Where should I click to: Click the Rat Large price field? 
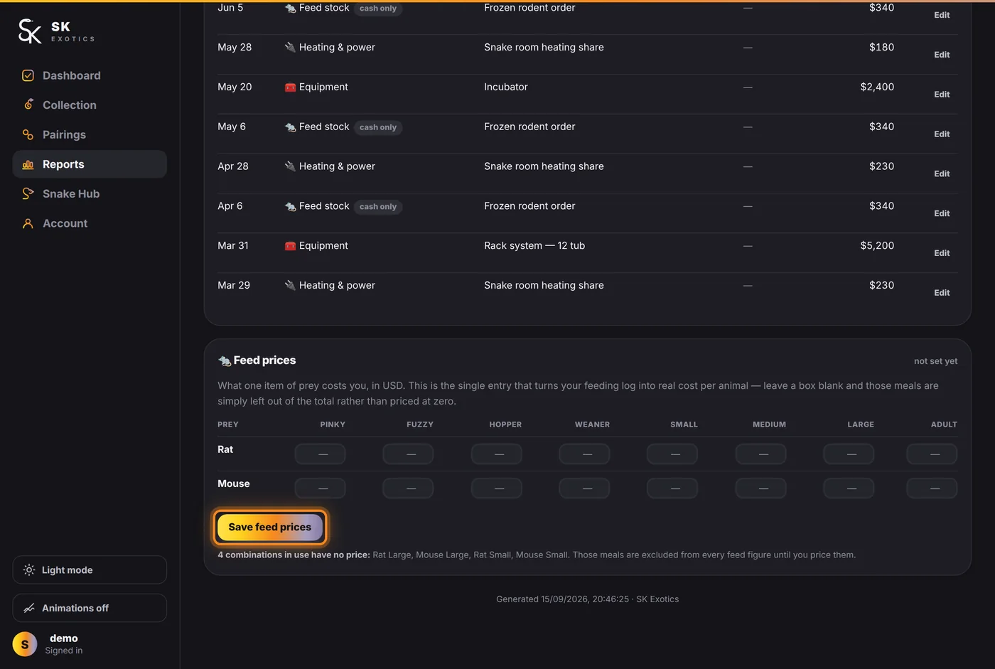tap(849, 454)
